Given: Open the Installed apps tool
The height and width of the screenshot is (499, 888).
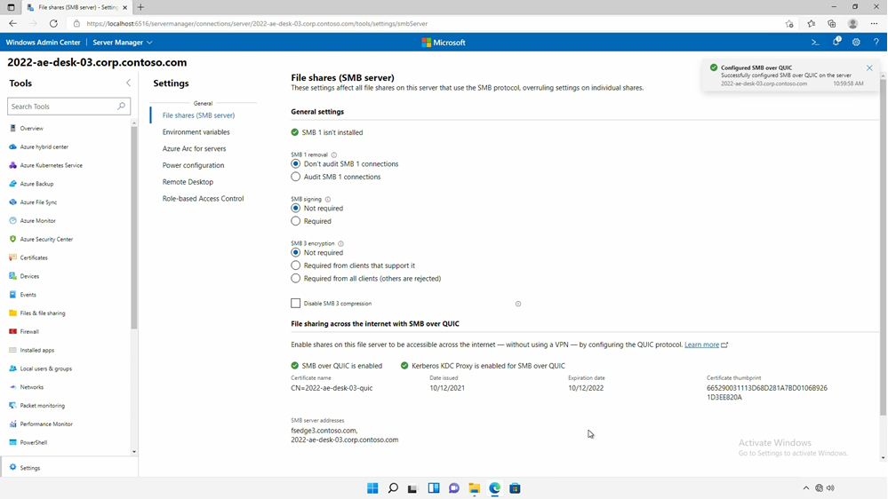Looking at the screenshot, I should pyautogui.click(x=36, y=350).
